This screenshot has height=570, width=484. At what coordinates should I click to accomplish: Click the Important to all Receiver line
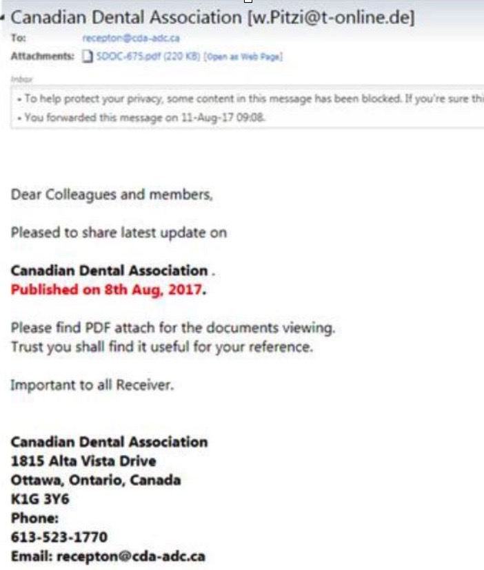[x=92, y=385]
